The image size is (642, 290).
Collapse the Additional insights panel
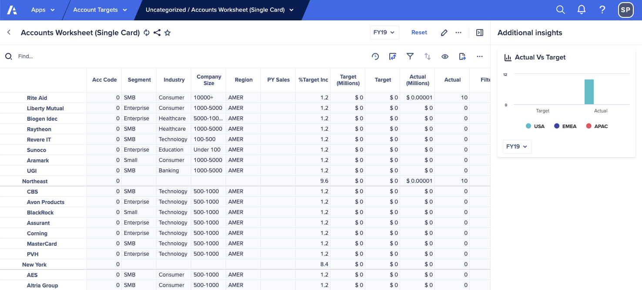coord(479,32)
